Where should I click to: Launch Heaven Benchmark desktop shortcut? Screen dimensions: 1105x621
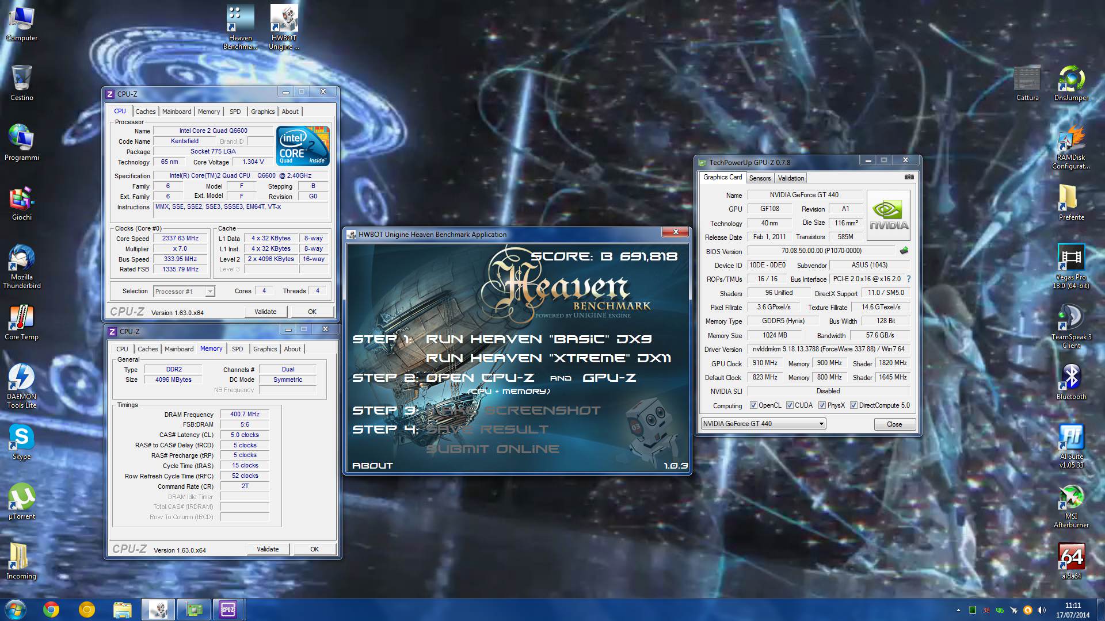coord(240,27)
